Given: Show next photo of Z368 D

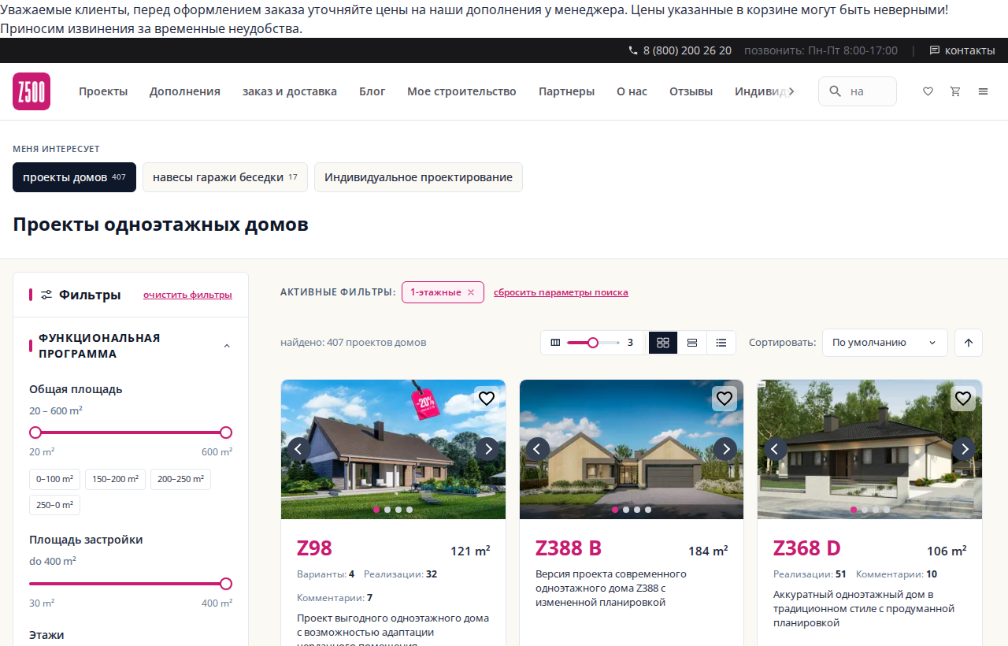Looking at the screenshot, I should [x=964, y=449].
